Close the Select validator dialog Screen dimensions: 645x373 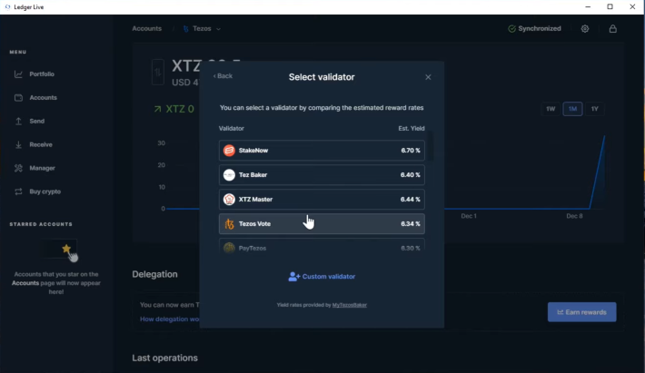[x=428, y=77]
